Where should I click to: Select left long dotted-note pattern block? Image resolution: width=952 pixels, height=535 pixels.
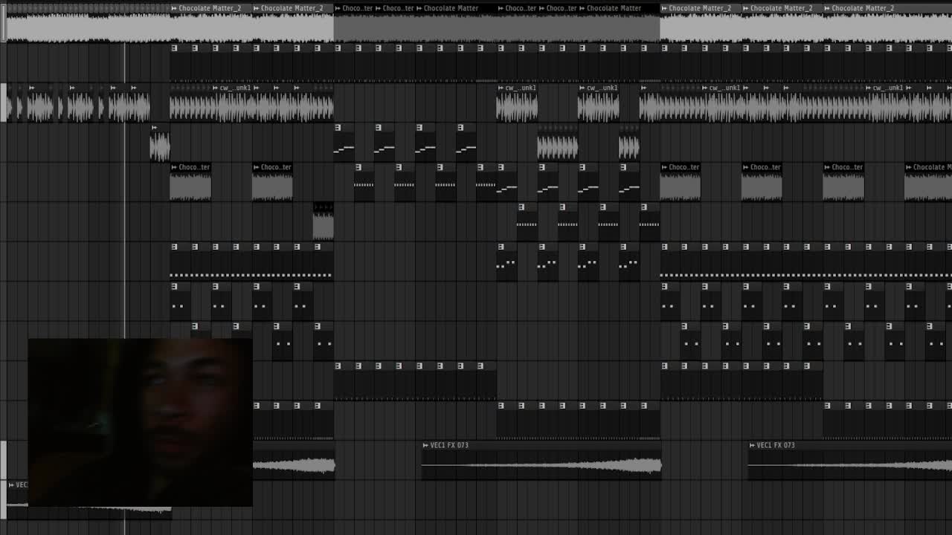click(x=251, y=262)
